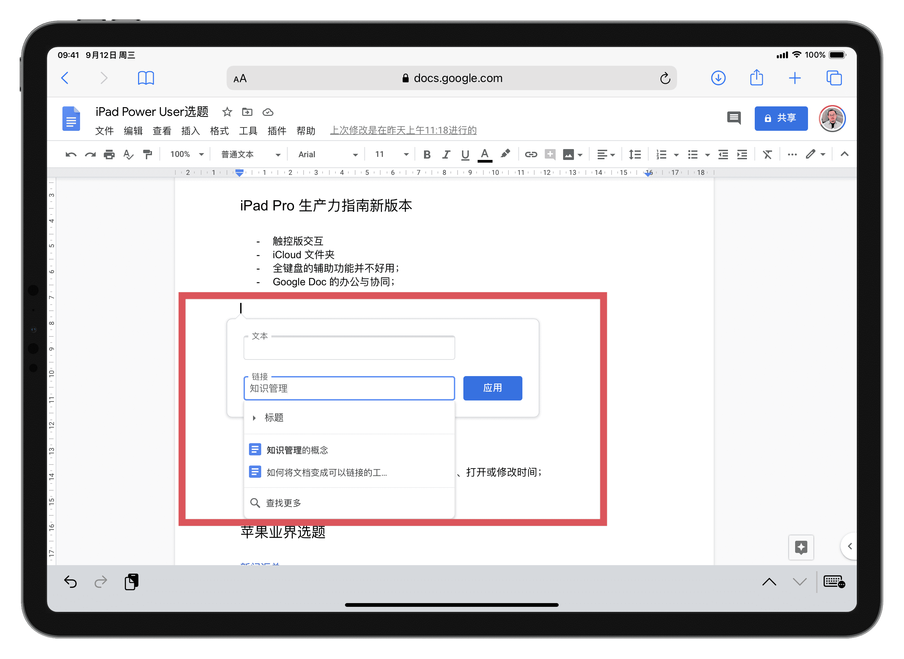
Task: Star the iPad Power User document
Action: pos(227,112)
